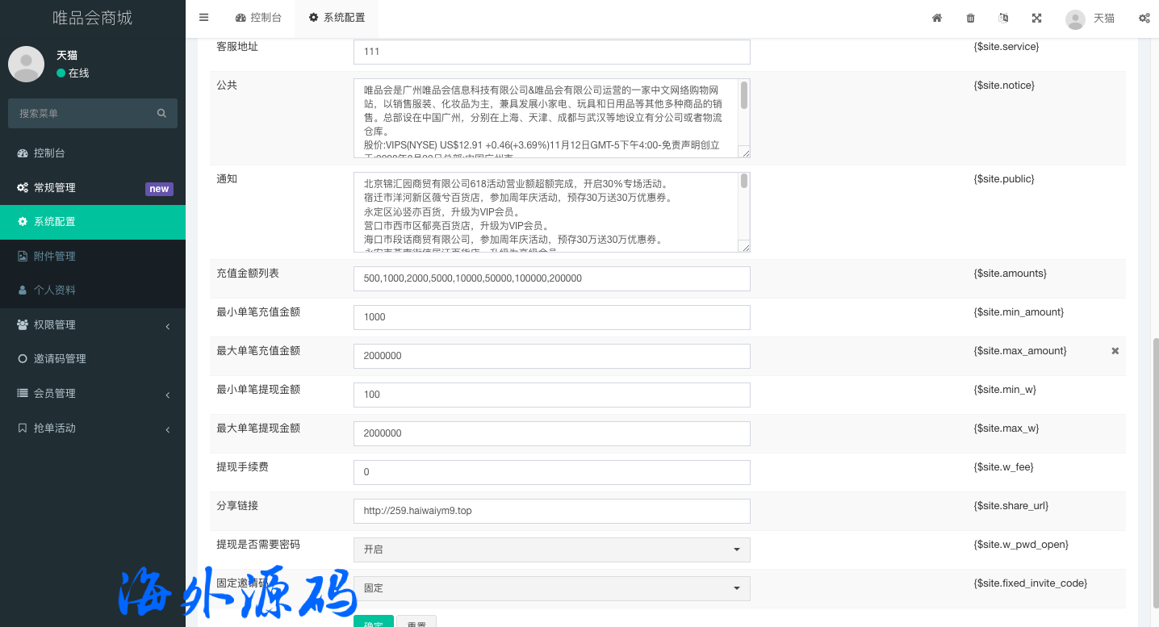Toggle the sidebar hamburger menu
Viewport: 1159px width, 627px height.
[203, 18]
